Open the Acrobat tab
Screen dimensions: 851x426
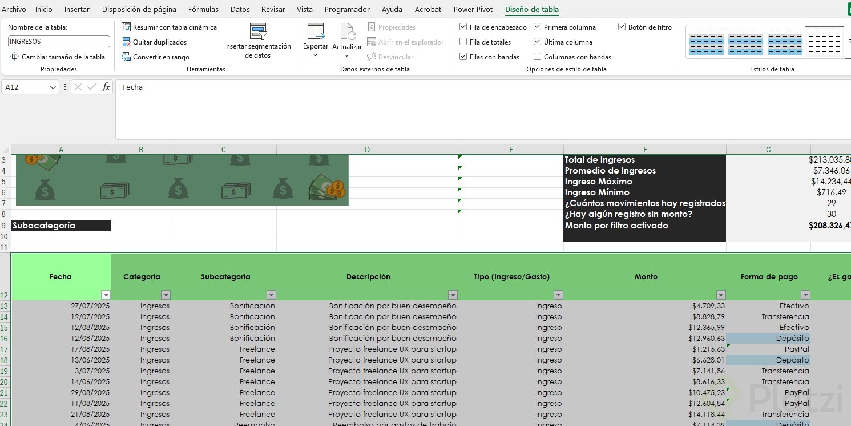(x=428, y=9)
